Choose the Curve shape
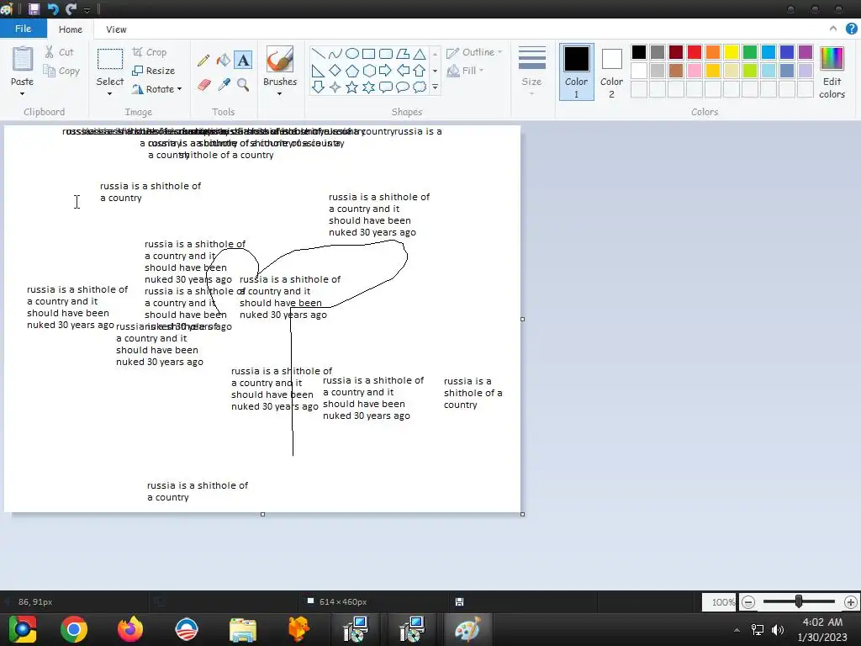The height and width of the screenshot is (646, 861). tap(335, 53)
